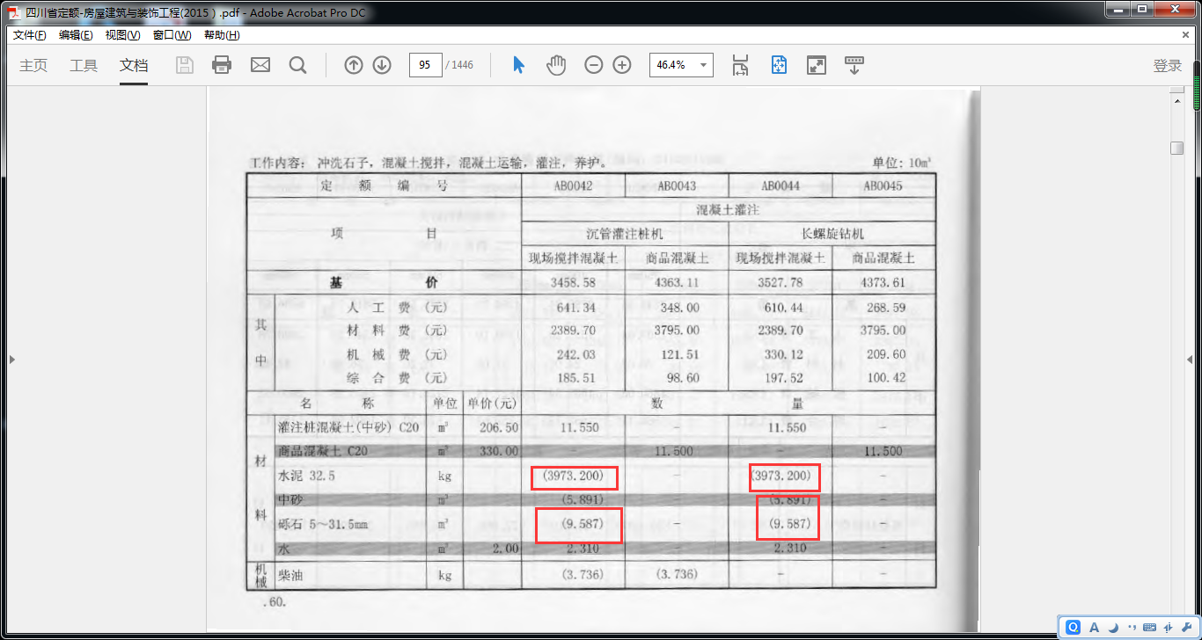
Task: Click table cell AB0045
Action: [x=883, y=186]
